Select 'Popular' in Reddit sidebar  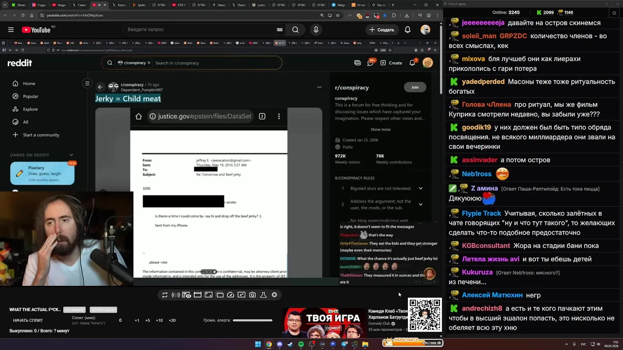point(30,96)
